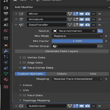This screenshot has height=110, width=110.
Task: Open the View Layer properties tab icon
Action: 6,19
